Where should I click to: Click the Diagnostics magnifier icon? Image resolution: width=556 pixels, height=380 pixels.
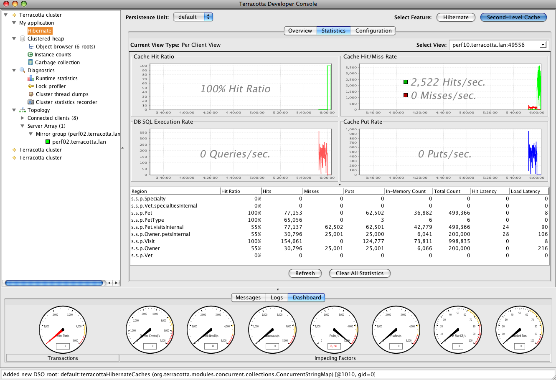pyautogui.click(x=23, y=70)
